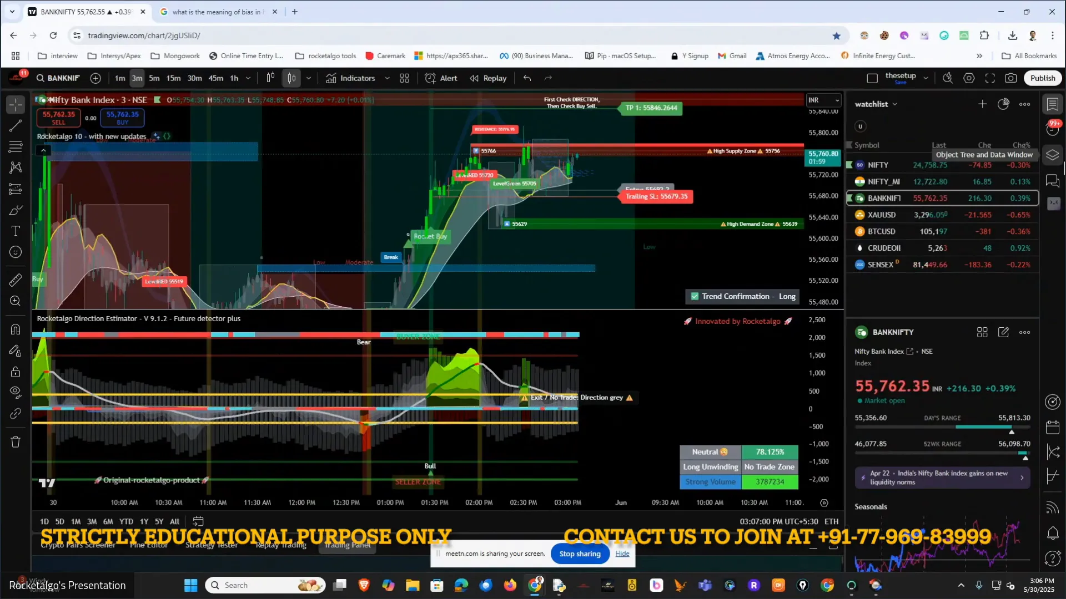Open the Calendar panel
The image size is (1066, 599).
tap(1053, 427)
